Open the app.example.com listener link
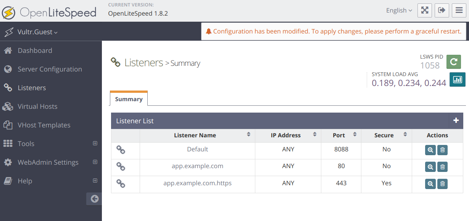 click(x=197, y=166)
